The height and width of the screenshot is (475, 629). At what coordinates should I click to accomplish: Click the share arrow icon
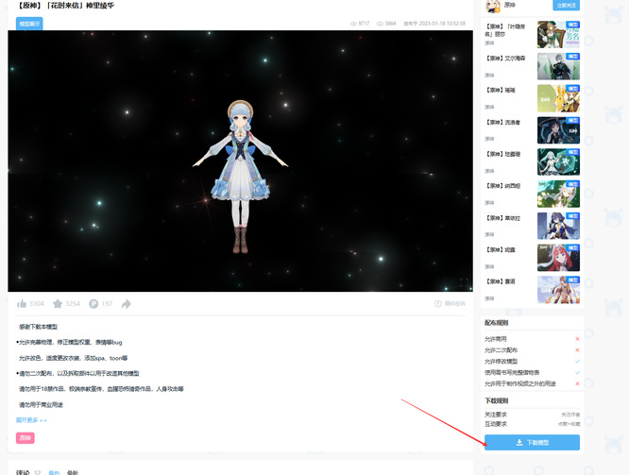(x=127, y=304)
